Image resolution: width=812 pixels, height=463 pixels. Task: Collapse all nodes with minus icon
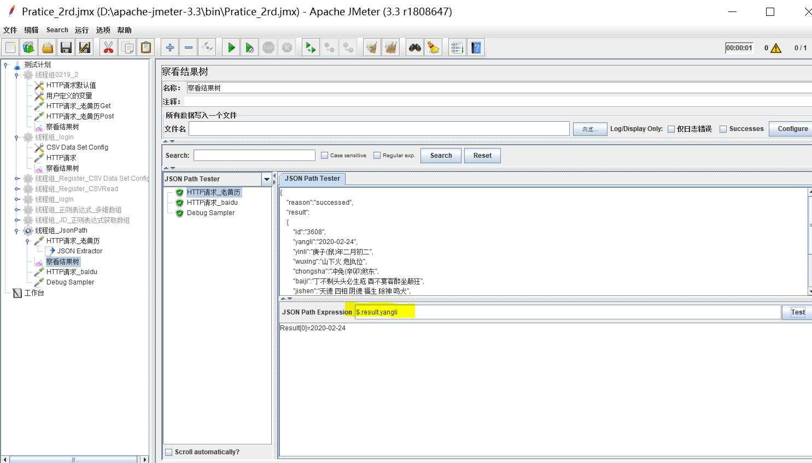189,48
